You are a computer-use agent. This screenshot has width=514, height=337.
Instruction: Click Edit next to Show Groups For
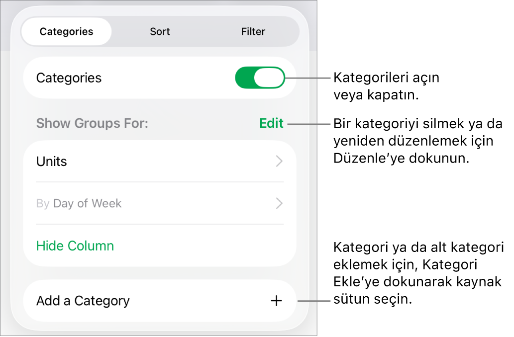click(271, 123)
